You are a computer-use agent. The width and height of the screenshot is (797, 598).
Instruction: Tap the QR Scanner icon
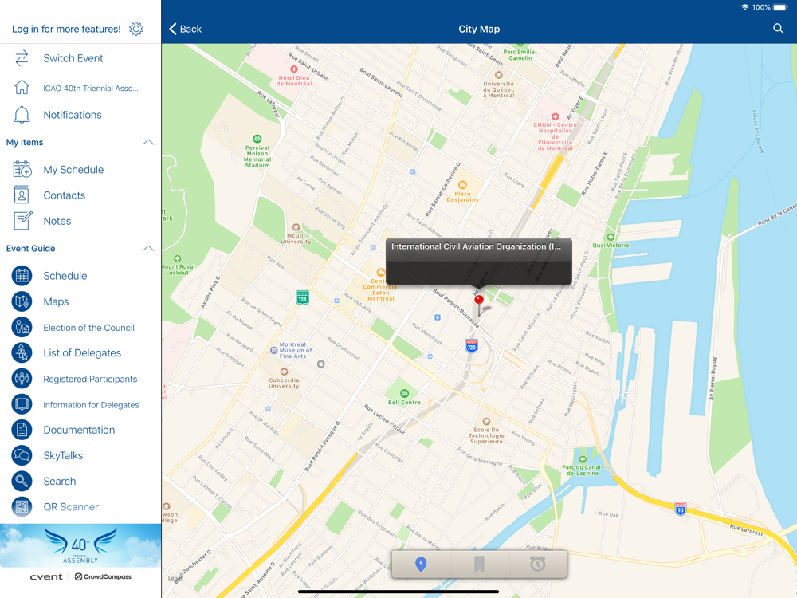(22, 507)
